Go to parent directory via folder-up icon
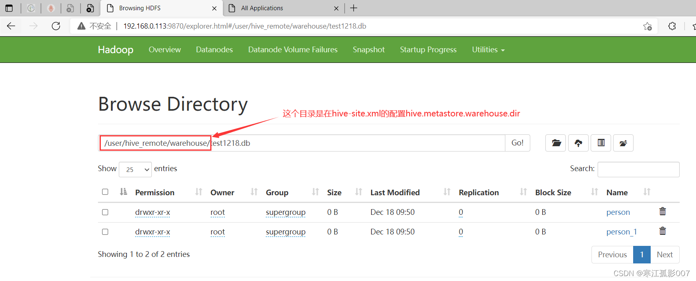 click(x=623, y=143)
